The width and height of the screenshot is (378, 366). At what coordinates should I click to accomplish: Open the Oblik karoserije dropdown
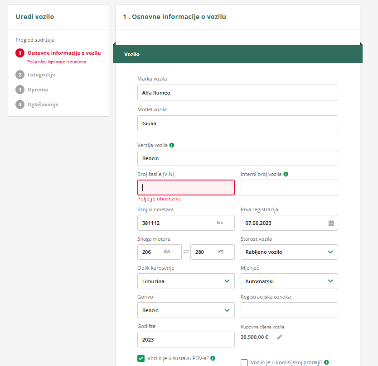point(186,281)
